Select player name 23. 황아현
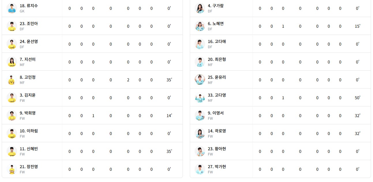Screen dimensions: 373x182 pyautogui.click(x=217, y=149)
